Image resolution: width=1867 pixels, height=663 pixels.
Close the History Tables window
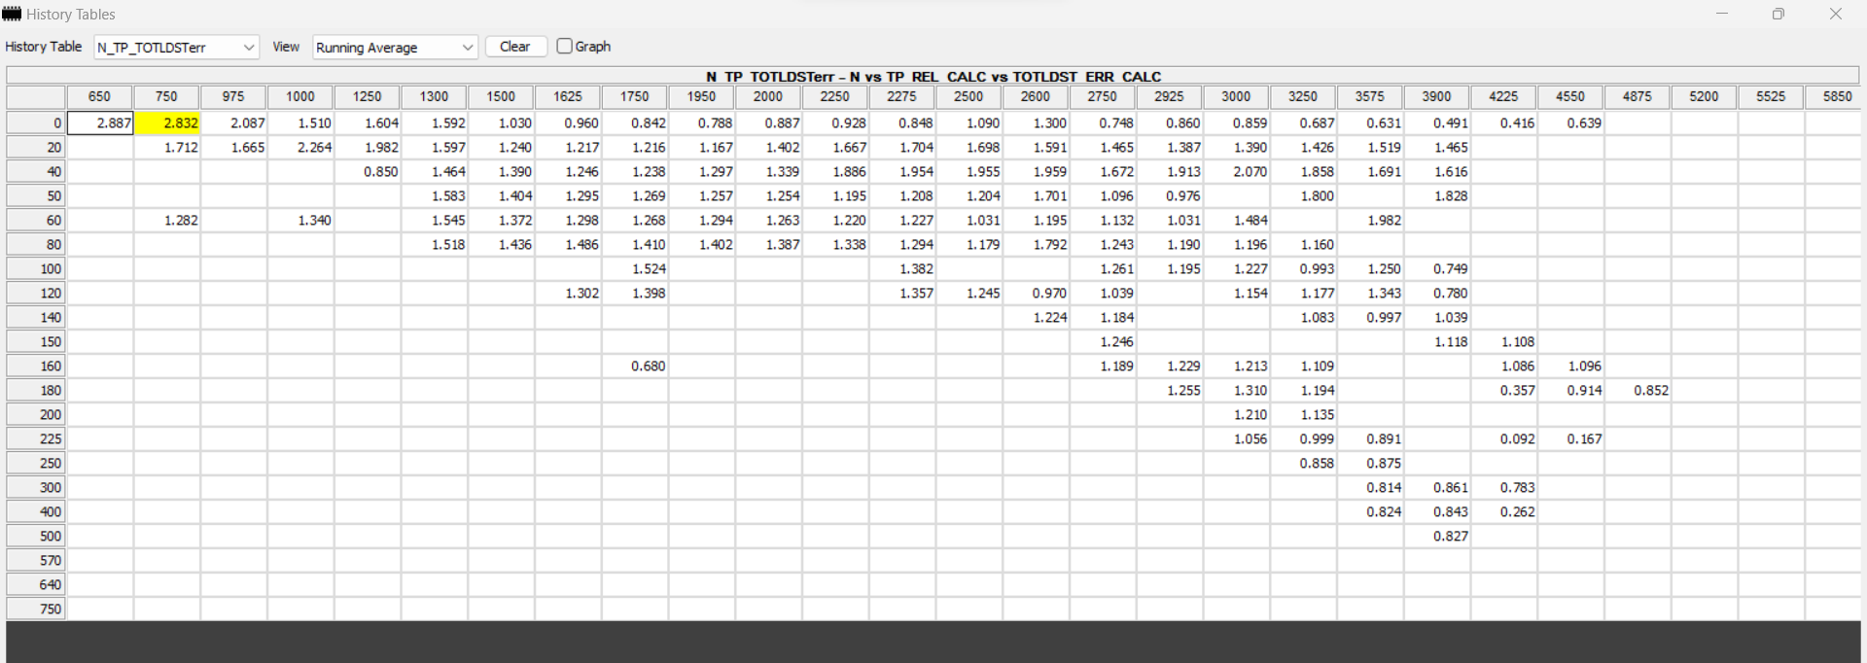pos(1835,14)
